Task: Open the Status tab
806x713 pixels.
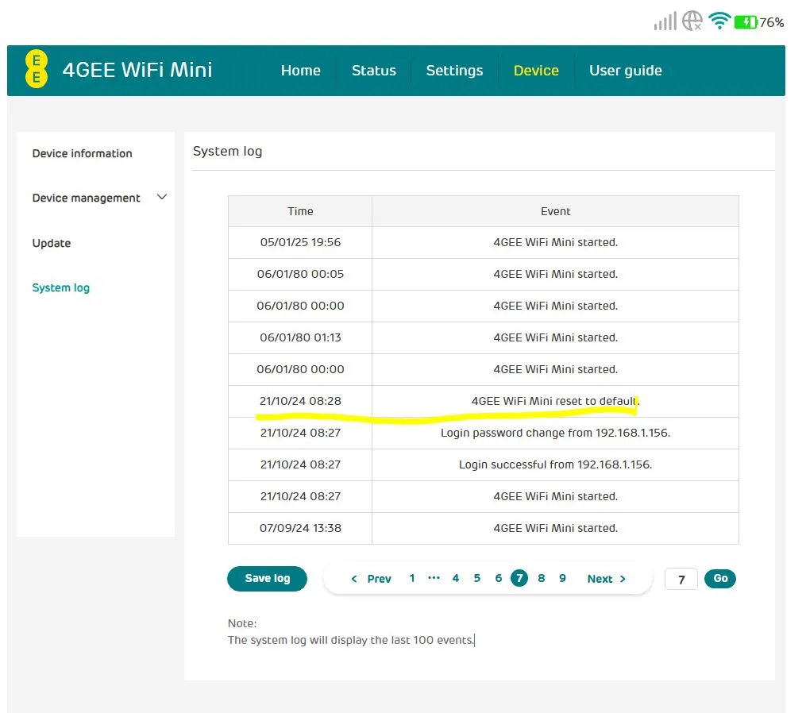Action: (x=374, y=71)
